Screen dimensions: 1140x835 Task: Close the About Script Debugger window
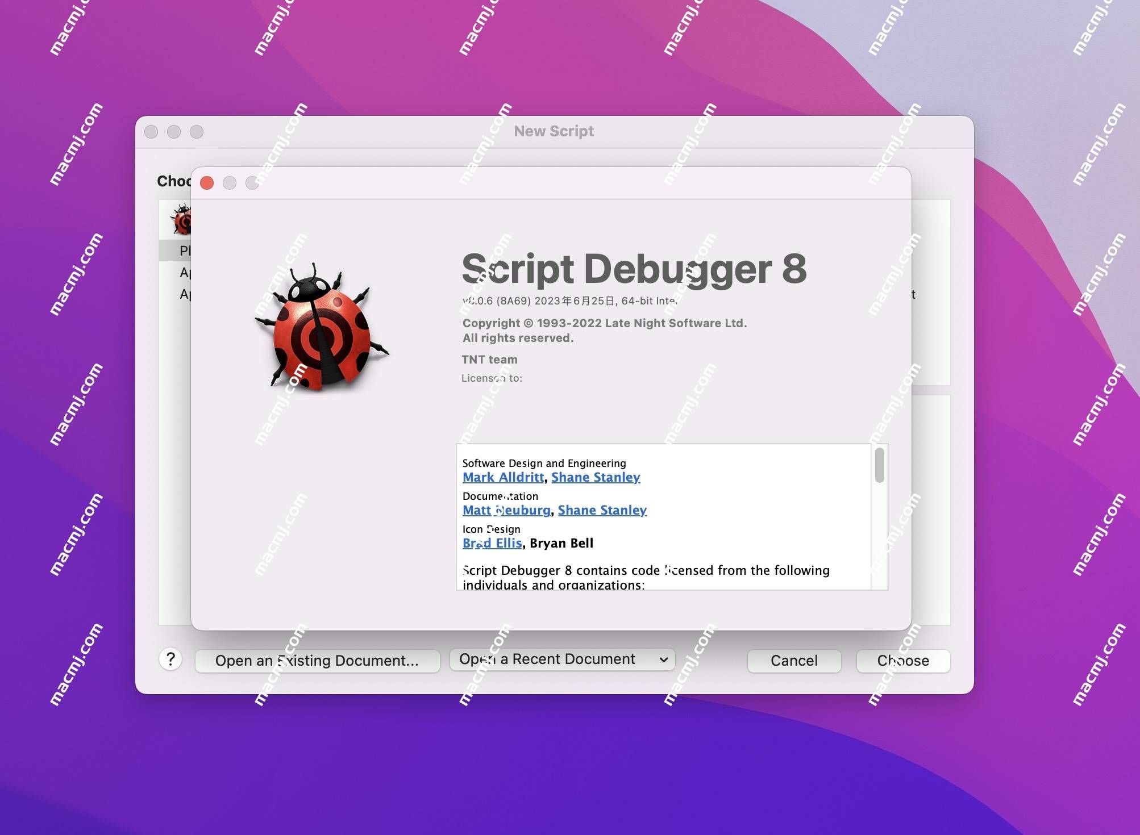tap(207, 183)
